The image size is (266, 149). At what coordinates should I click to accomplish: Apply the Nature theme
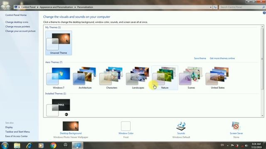(165, 78)
